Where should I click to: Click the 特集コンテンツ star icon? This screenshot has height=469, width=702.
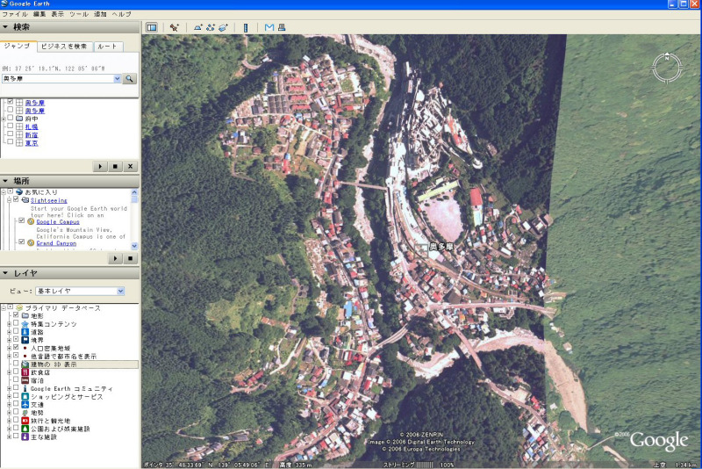tap(25, 324)
